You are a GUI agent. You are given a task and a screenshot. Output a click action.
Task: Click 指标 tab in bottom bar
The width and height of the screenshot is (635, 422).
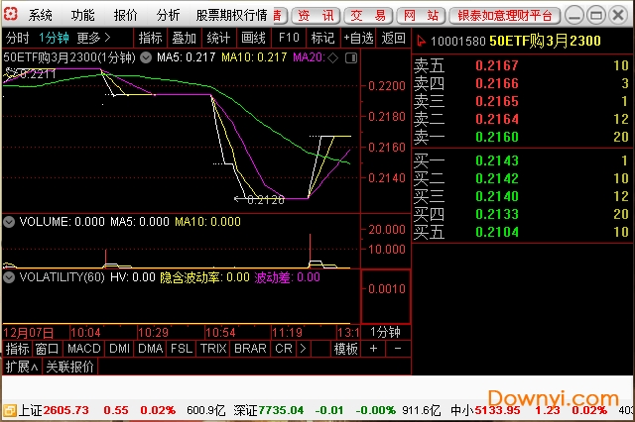[17, 349]
